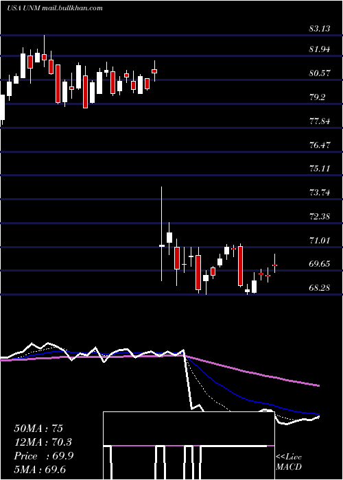The image size is (343, 480).
Task: Select the 72.38 price axis label
Action: point(320,217)
